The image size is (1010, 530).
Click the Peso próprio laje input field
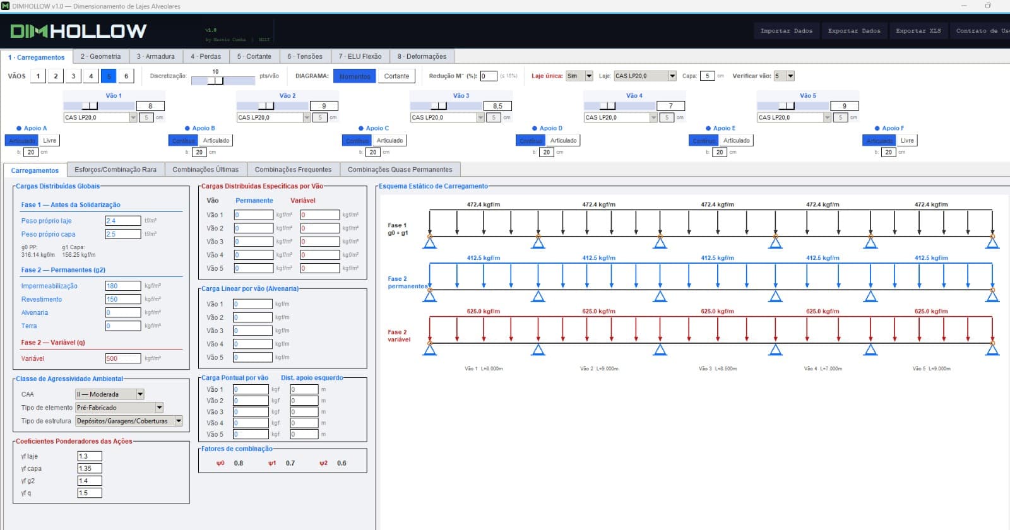click(123, 221)
